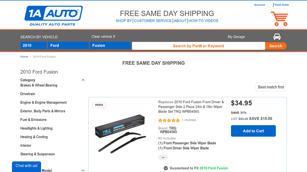The width and height of the screenshot is (307, 172).
Task: Click the Guaranteed to Fit gear badge
Action: click(166, 168)
